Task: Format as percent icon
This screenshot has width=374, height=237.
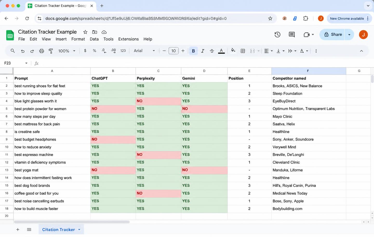Action: [95, 51]
